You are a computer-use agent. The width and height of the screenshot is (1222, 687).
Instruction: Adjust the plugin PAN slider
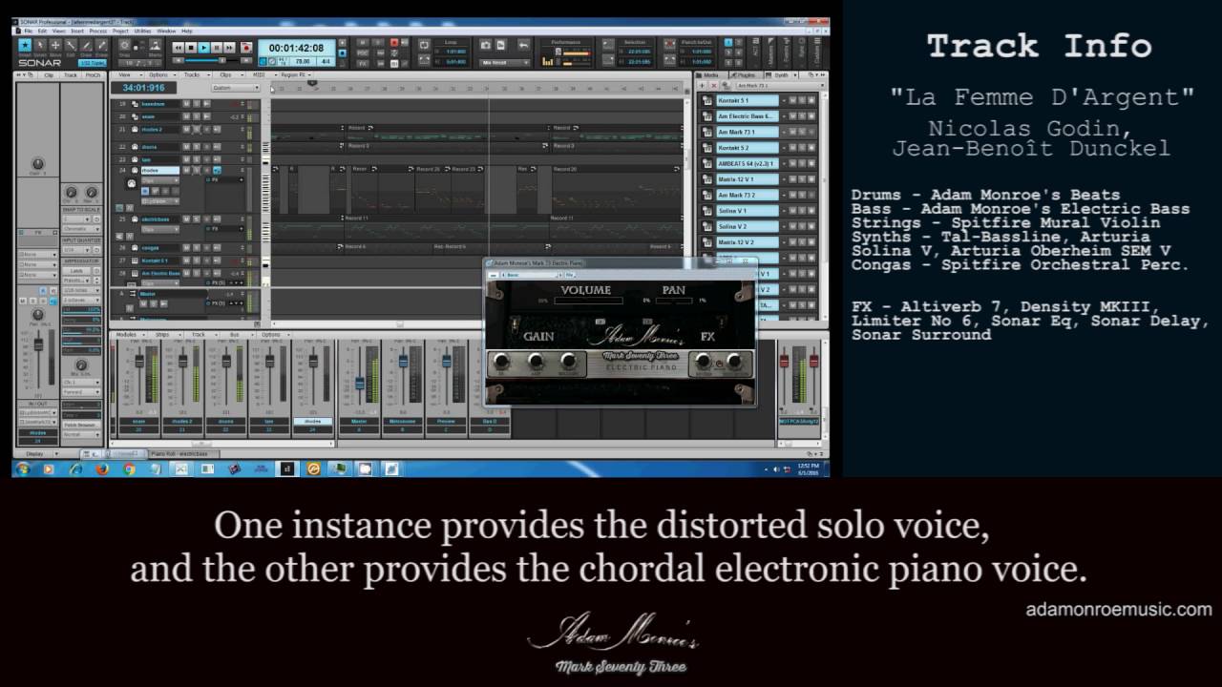674,301
